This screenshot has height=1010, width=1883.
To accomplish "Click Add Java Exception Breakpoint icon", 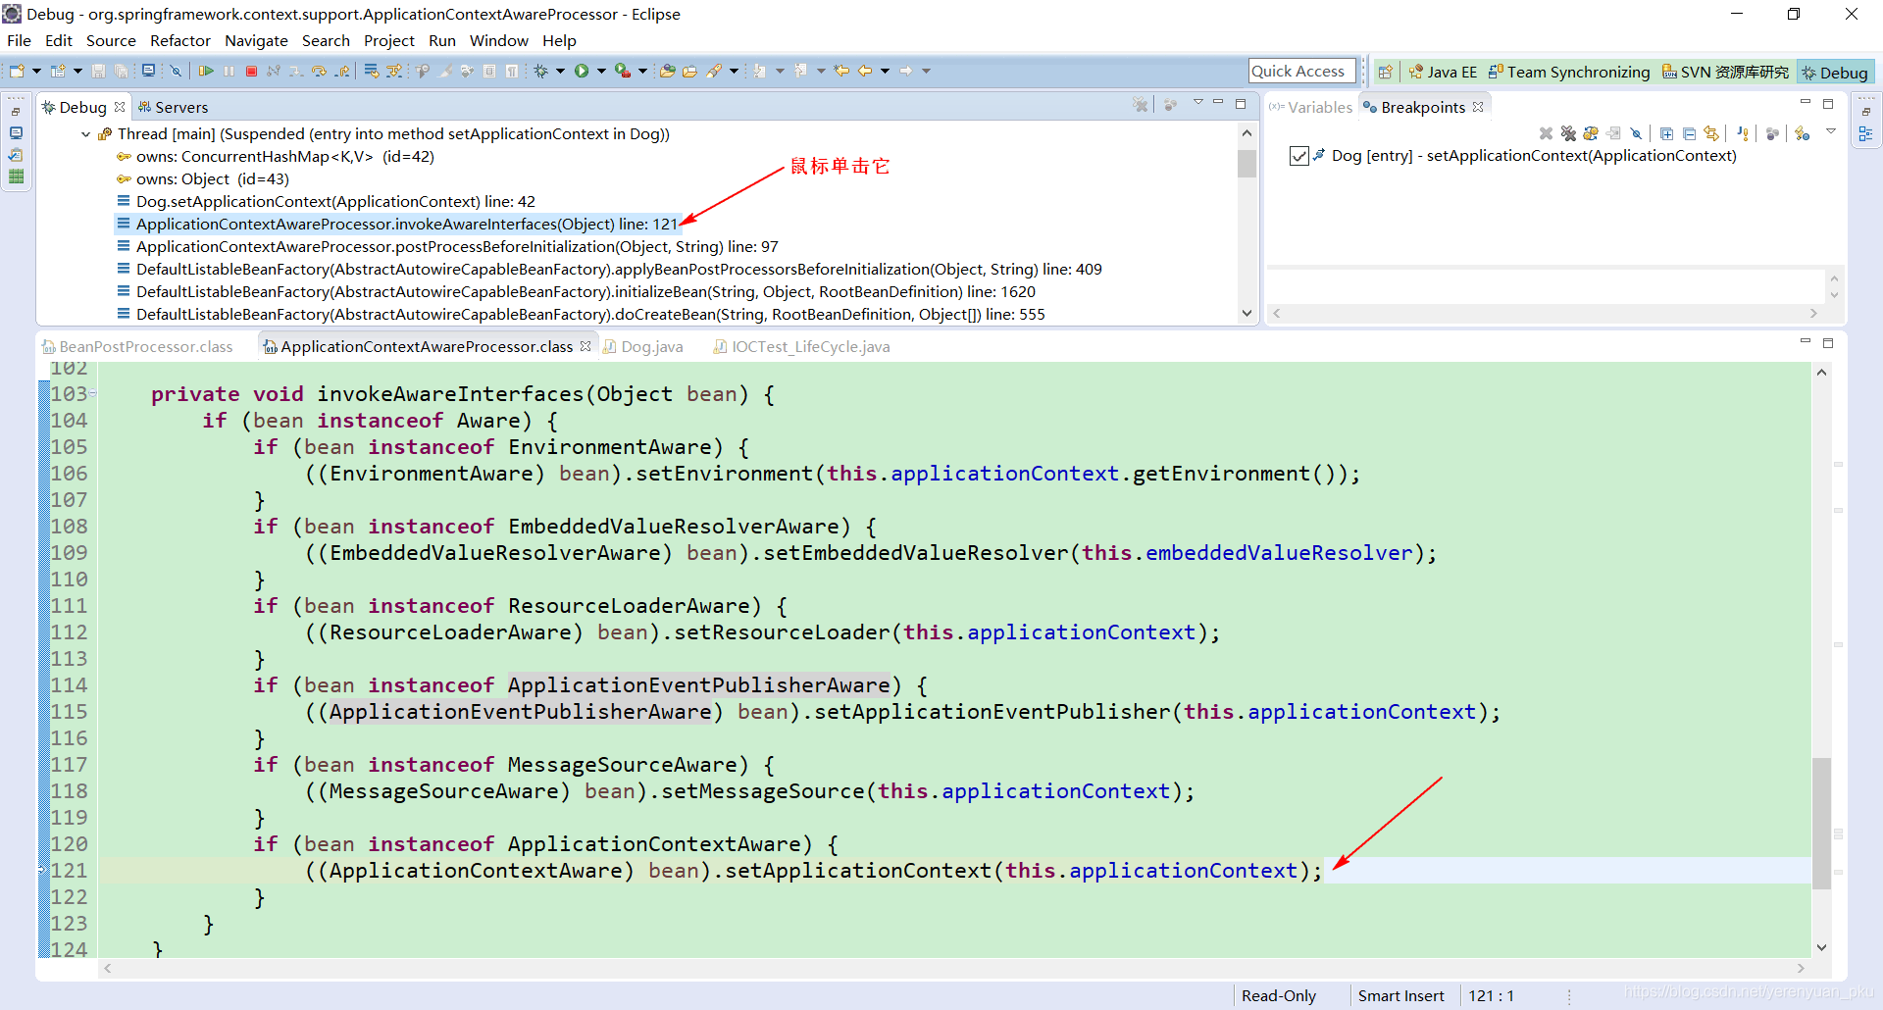I will tap(1743, 133).
